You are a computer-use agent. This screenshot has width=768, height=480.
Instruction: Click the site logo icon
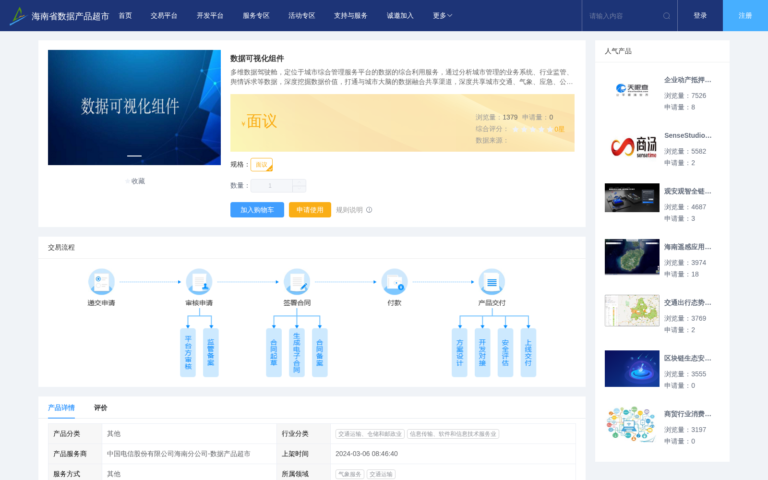tap(18, 16)
